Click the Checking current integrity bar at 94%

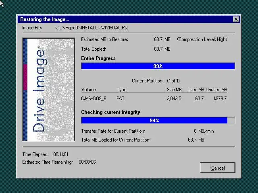click(158, 120)
